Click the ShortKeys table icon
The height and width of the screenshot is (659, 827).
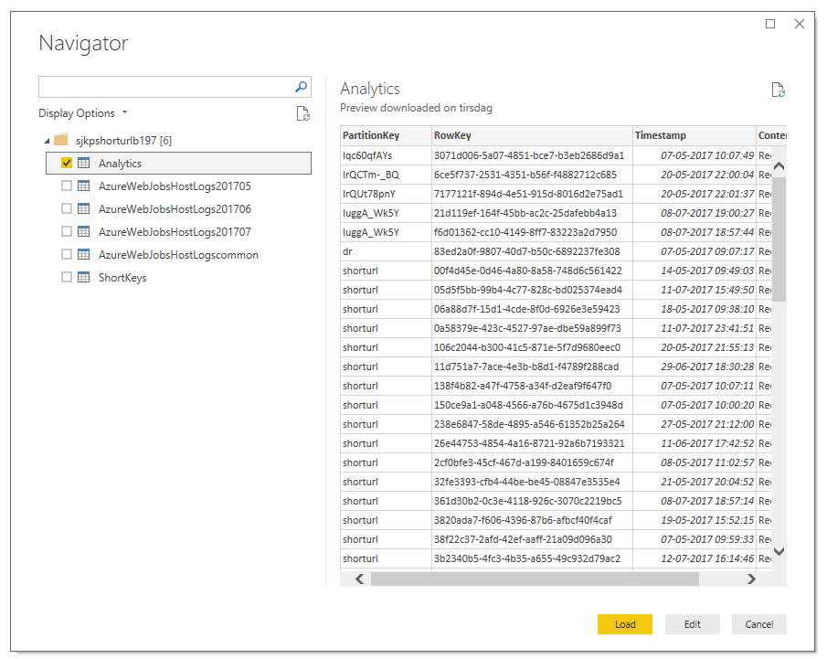point(83,278)
